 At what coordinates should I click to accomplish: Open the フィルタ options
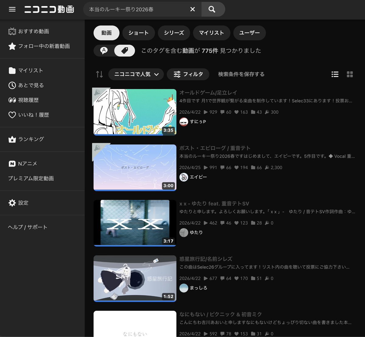click(x=188, y=74)
